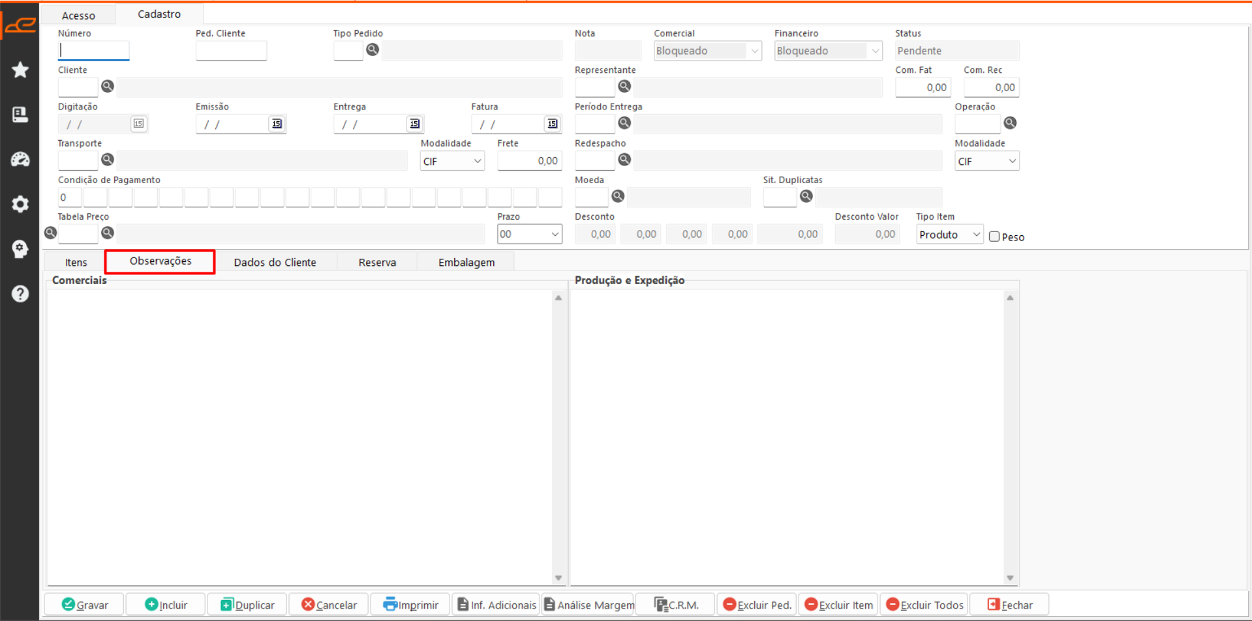Click the Ped. Cliente input field
Image resolution: width=1252 pixels, height=621 pixels.
click(231, 50)
